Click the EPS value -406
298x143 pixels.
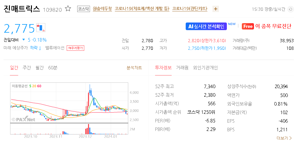[x=283, y=121]
